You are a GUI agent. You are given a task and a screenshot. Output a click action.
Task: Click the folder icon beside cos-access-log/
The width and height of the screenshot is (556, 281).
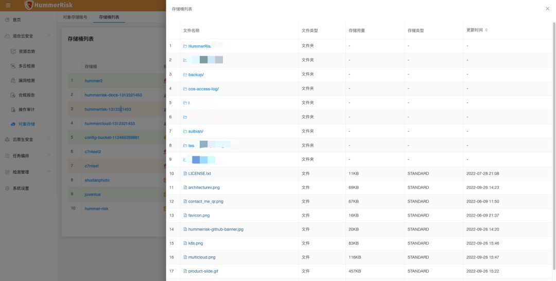coord(185,89)
